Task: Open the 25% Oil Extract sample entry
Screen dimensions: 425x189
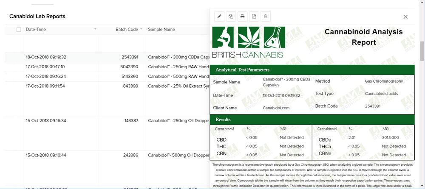Action: coord(178,86)
